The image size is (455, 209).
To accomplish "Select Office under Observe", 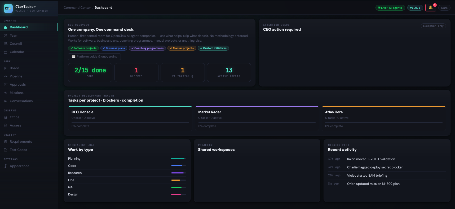I will pyautogui.click(x=29, y=117).
